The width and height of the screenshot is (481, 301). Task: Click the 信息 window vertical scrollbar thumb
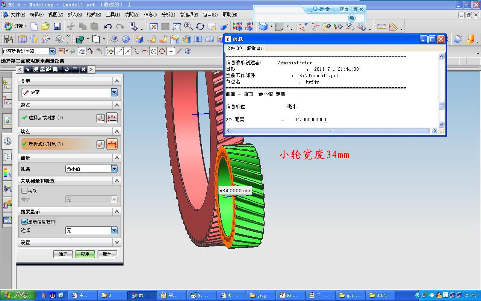[x=441, y=106]
